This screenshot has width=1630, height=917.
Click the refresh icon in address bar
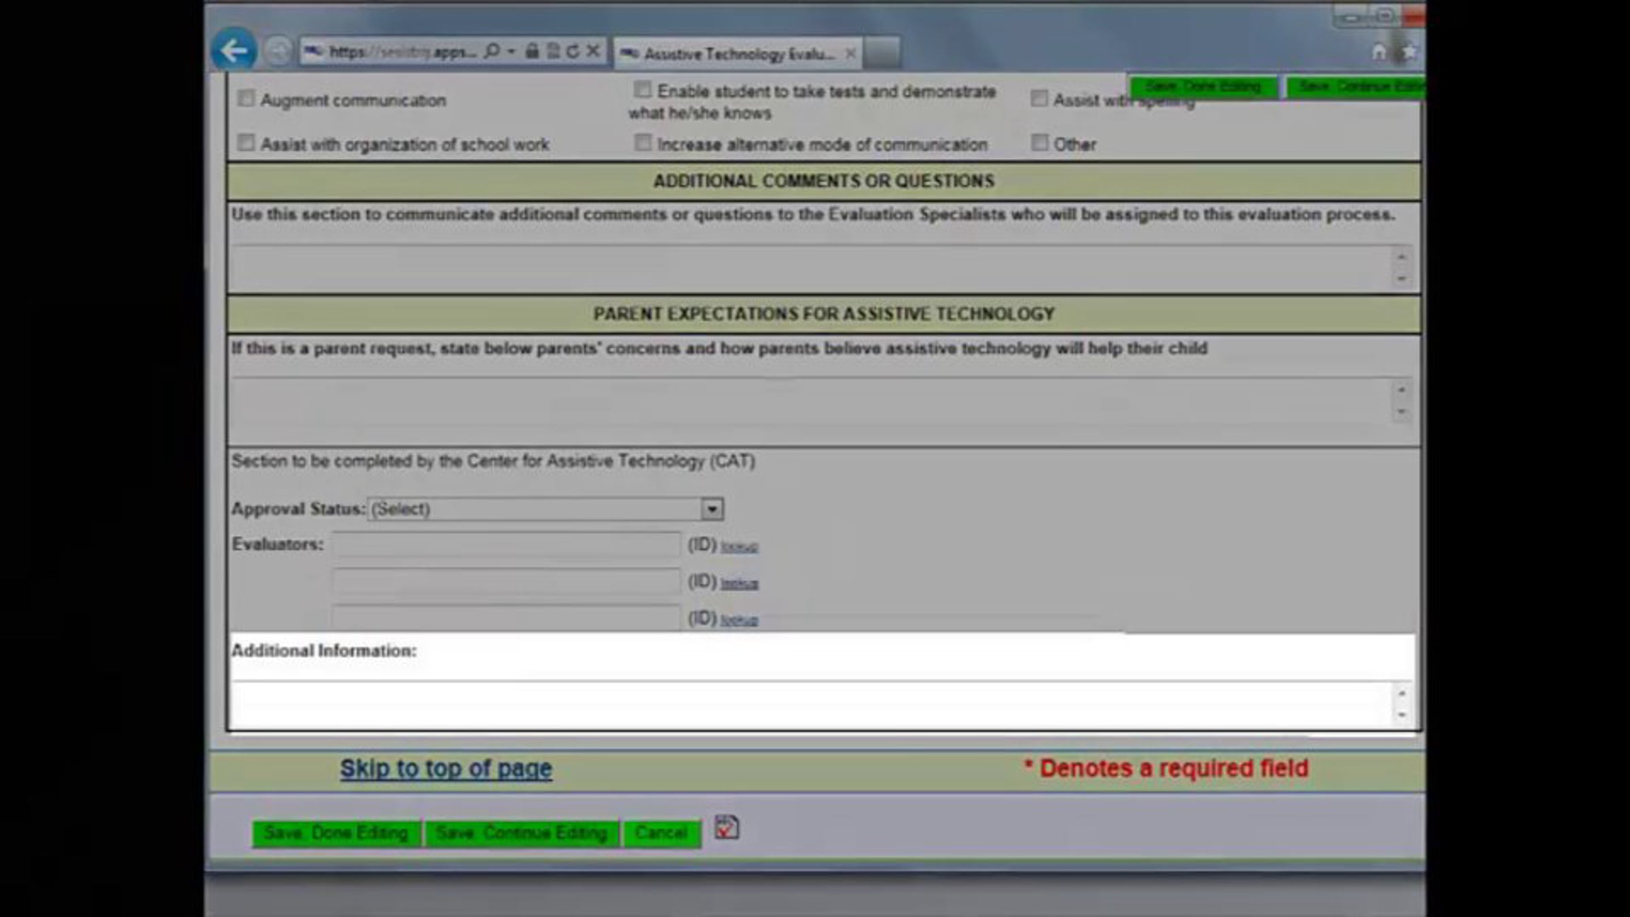pos(573,51)
